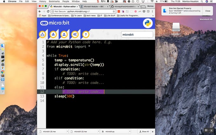
Task: Expand the bookmarks overflow chevron
Action: click(x=153, y=16)
